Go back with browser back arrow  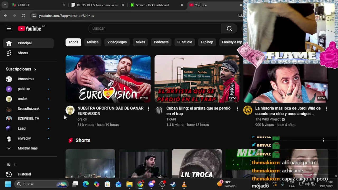pos(6,16)
